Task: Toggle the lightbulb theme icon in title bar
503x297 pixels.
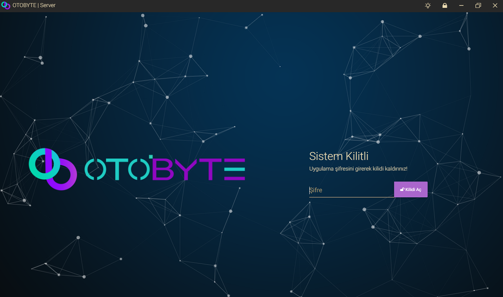Action: pos(428,5)
